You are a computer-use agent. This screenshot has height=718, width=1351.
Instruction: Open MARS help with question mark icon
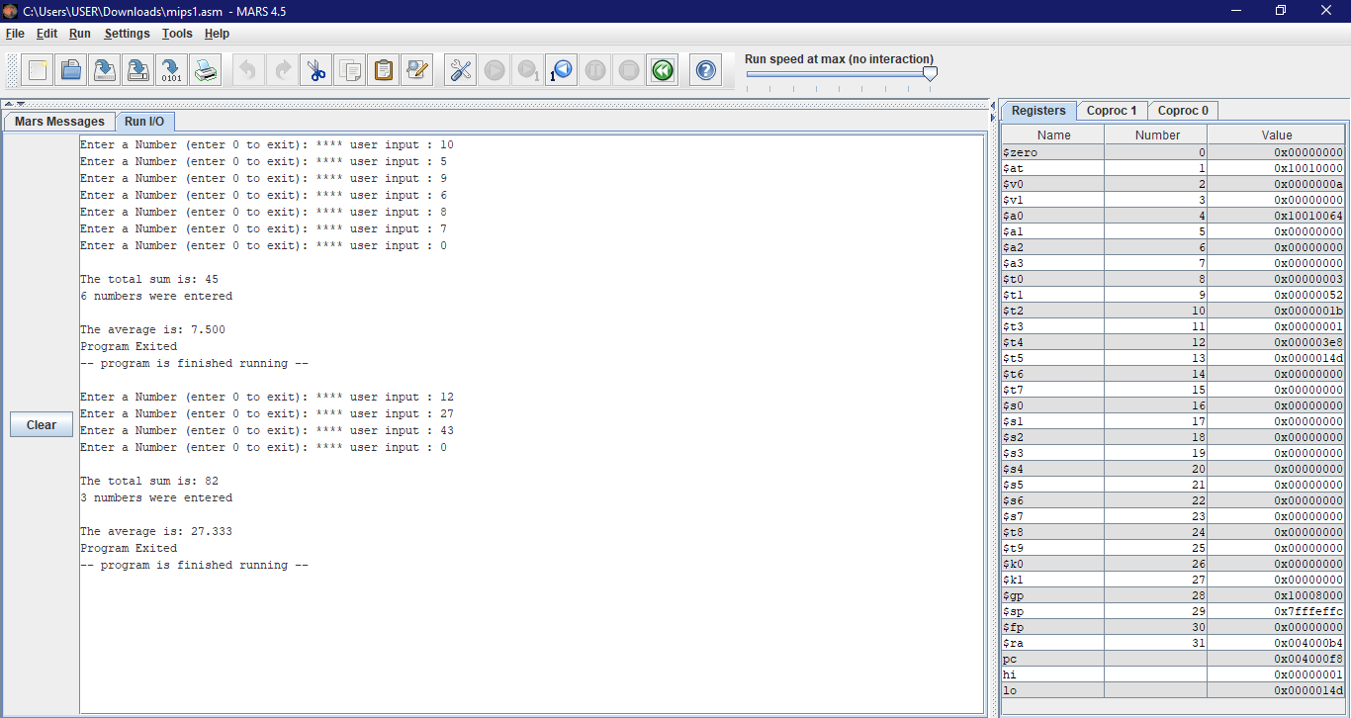coord(705,70)
